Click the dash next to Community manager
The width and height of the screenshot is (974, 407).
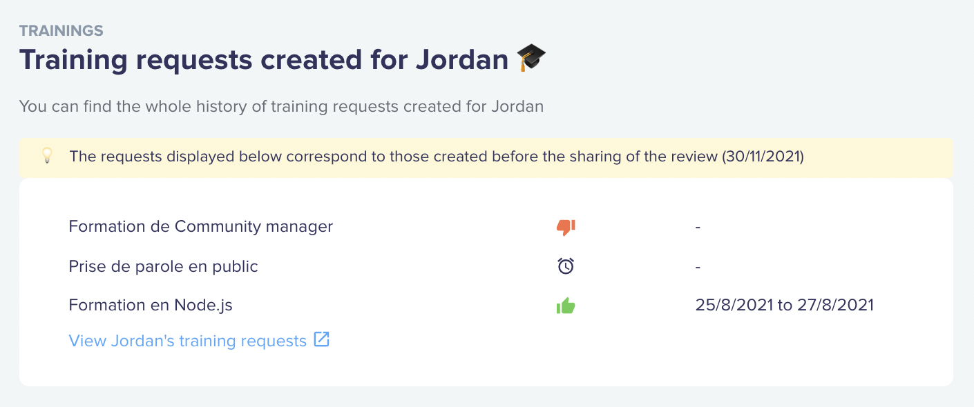pos(698,227)
